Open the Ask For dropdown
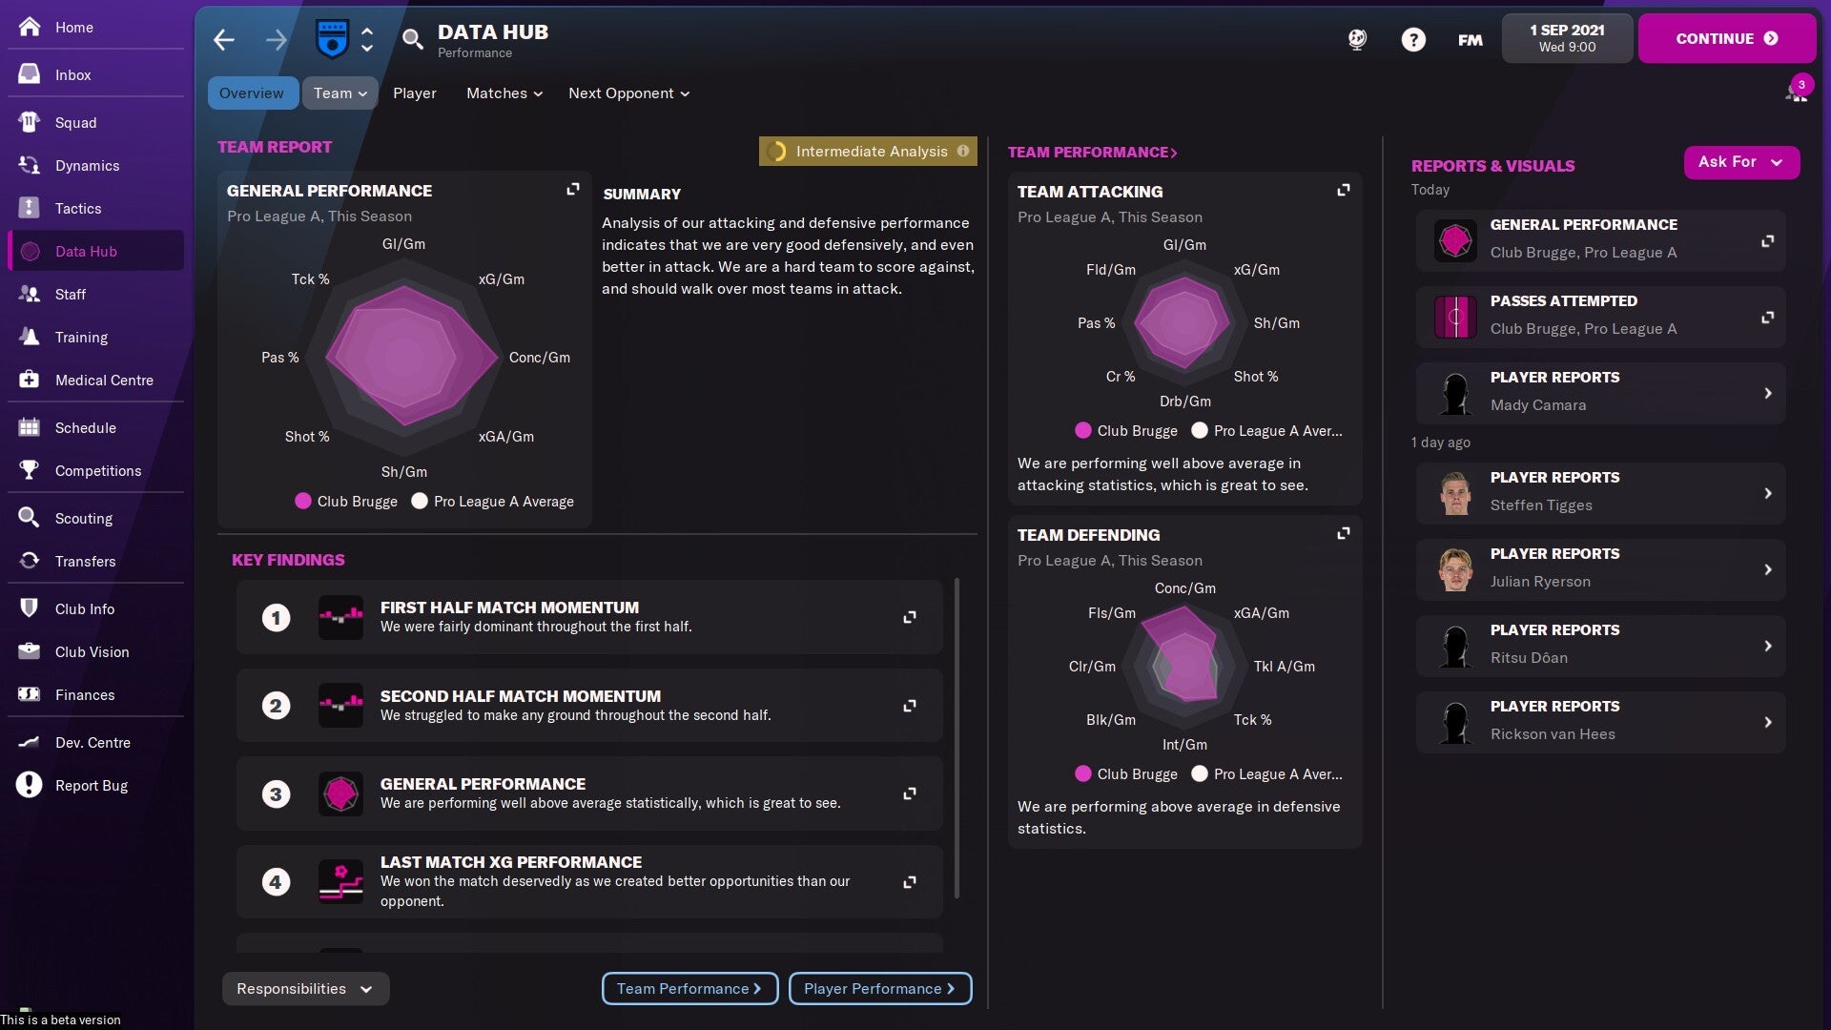 1740,162
